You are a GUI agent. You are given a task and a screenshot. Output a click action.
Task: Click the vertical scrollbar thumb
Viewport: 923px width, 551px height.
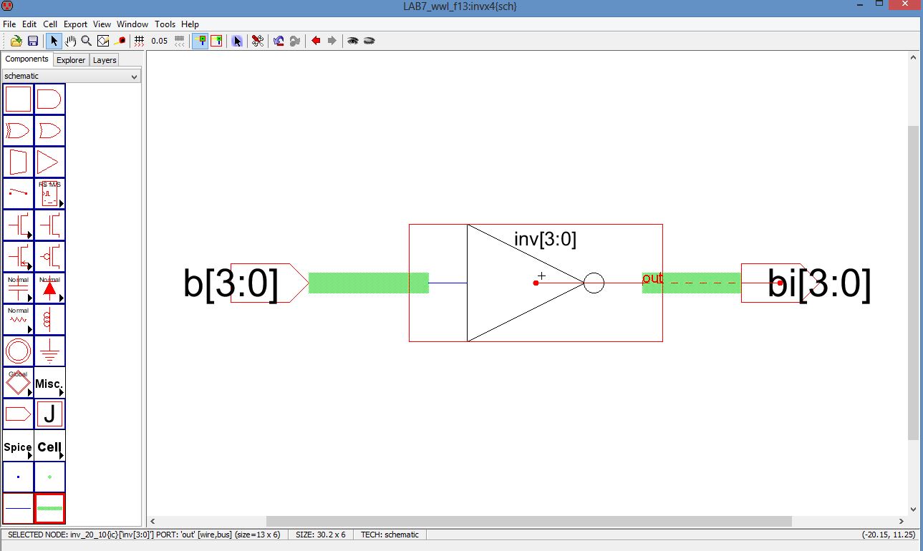tap(913, 283)
